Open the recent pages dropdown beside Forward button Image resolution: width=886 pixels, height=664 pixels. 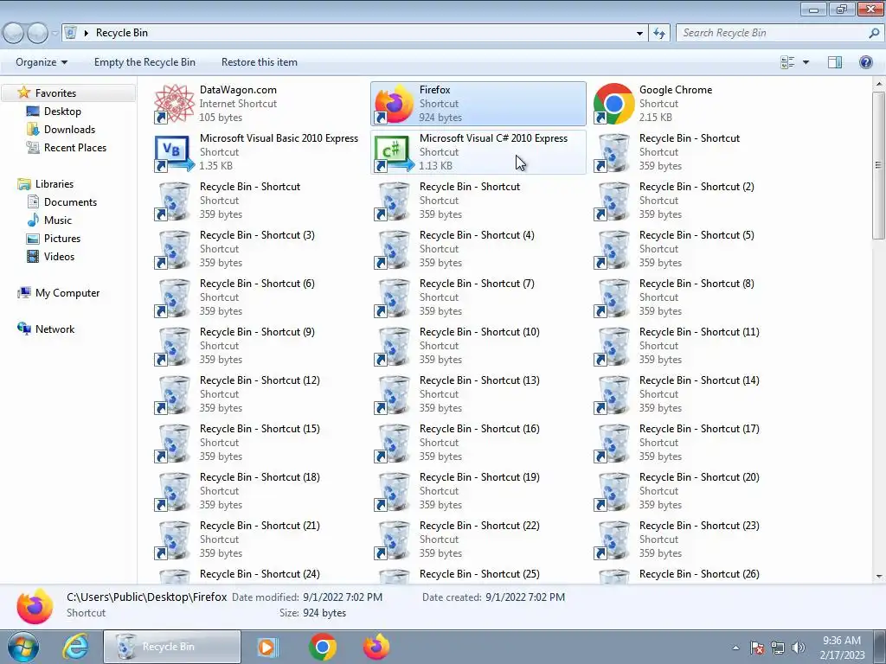(55, 34)
